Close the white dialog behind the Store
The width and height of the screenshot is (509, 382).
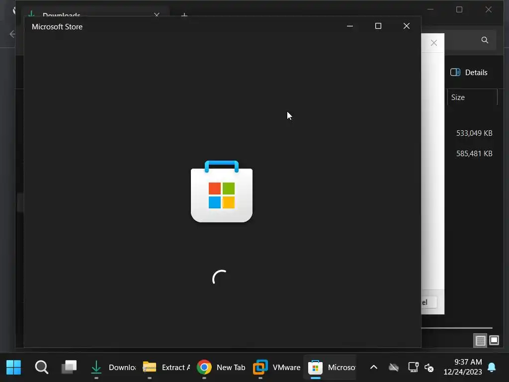433,43
